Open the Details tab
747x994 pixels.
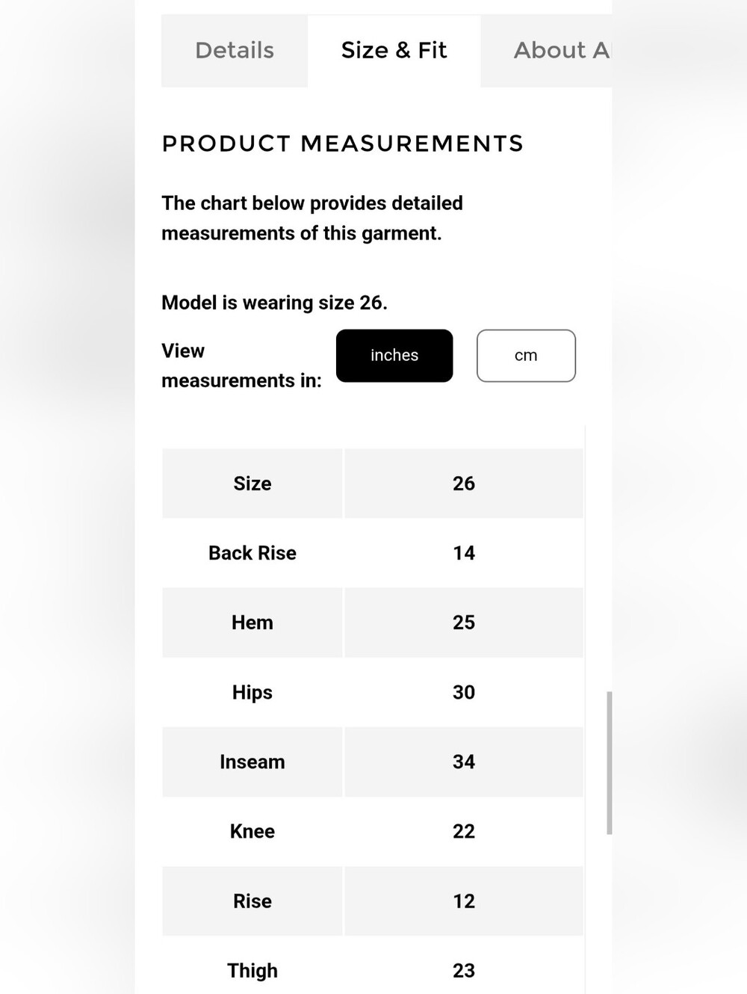click(235, 51)
